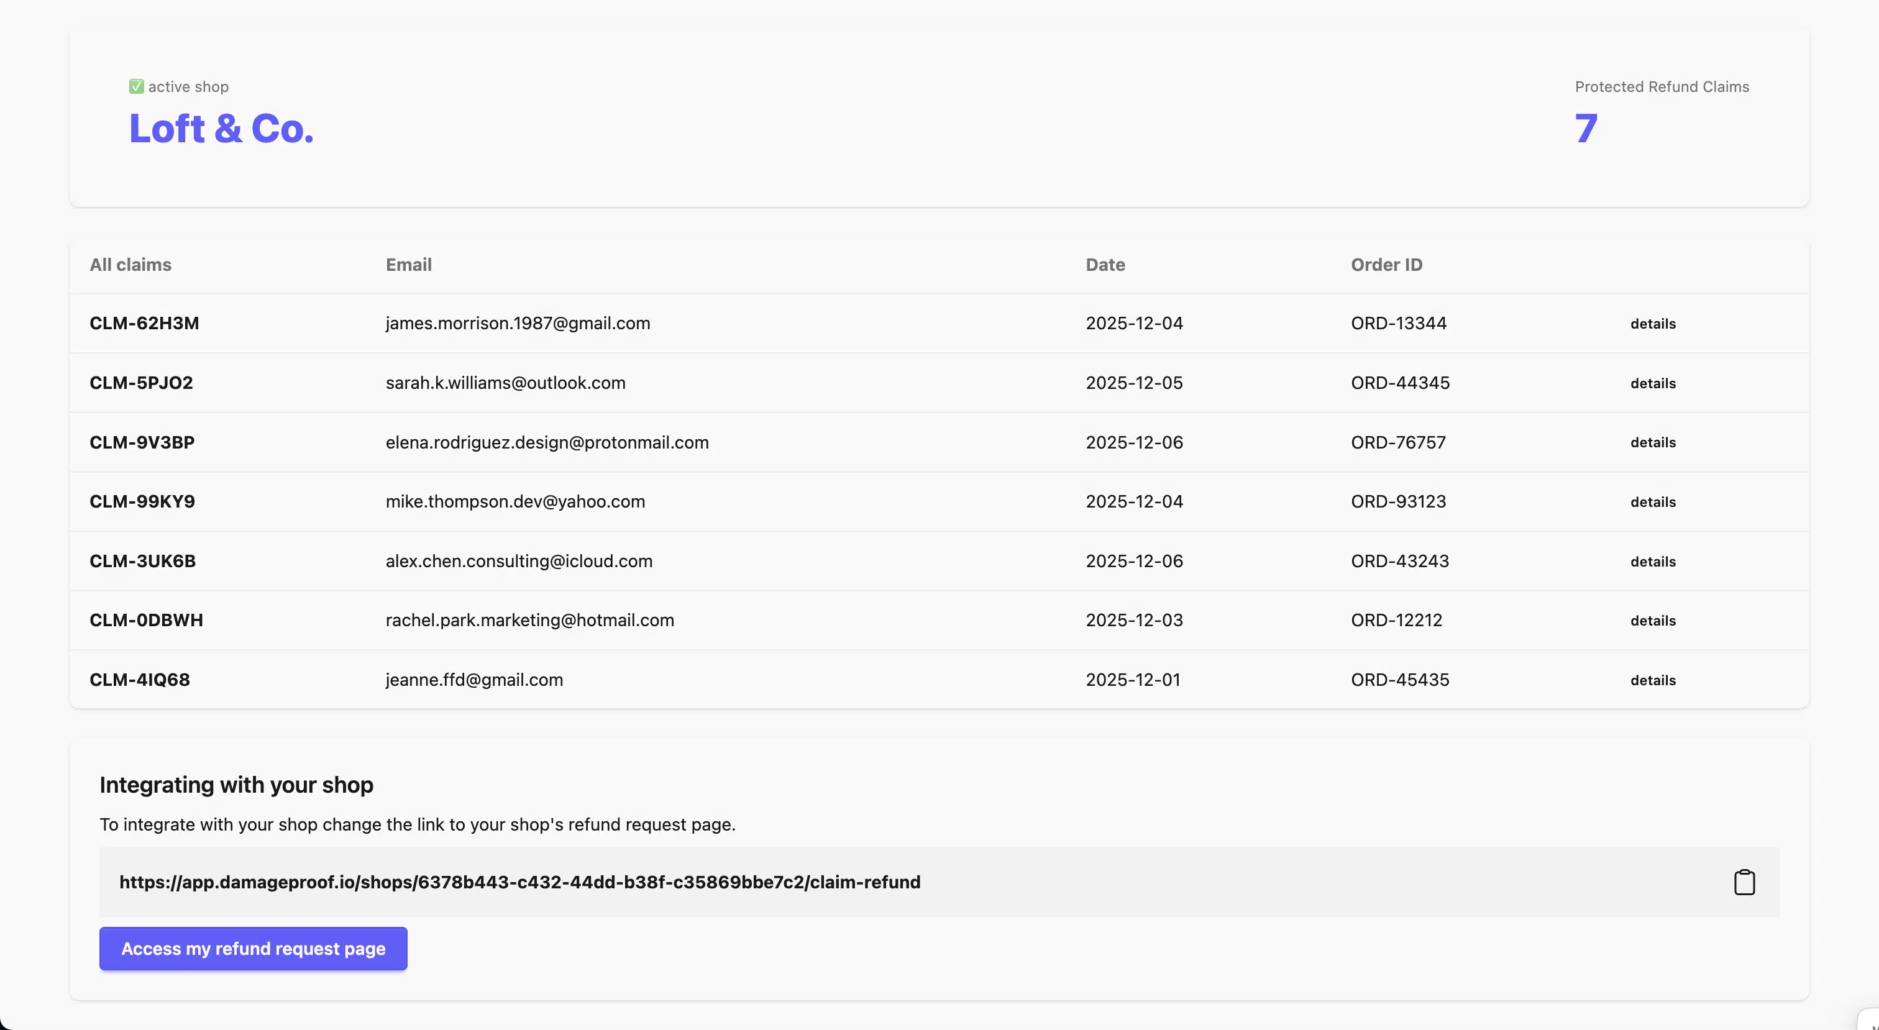Click the Email column header

pyautogui.click(x=408, y=265)
